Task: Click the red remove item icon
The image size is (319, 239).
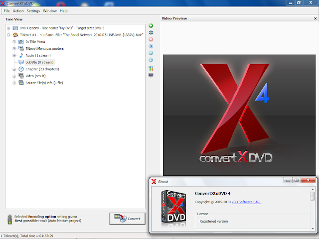Action: (151, 39)
